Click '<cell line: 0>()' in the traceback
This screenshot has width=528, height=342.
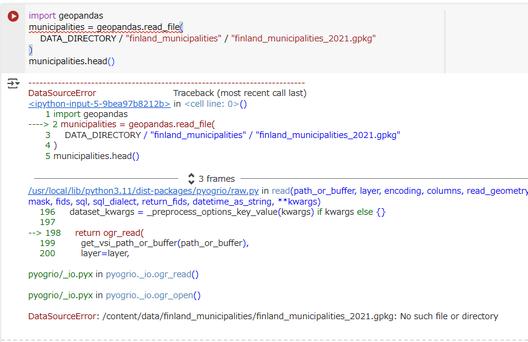[215, 104]
